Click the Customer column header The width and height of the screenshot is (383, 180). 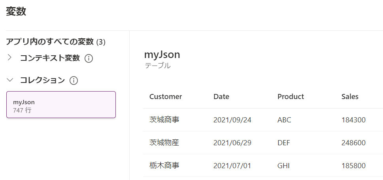166,96
